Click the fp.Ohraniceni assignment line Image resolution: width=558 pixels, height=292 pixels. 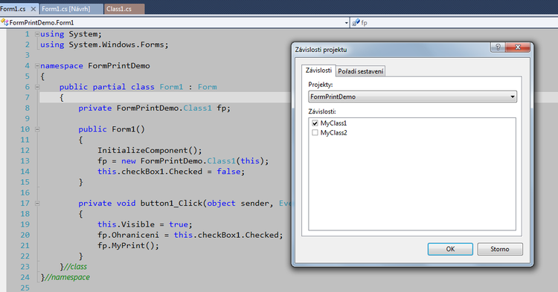[190, 235]
